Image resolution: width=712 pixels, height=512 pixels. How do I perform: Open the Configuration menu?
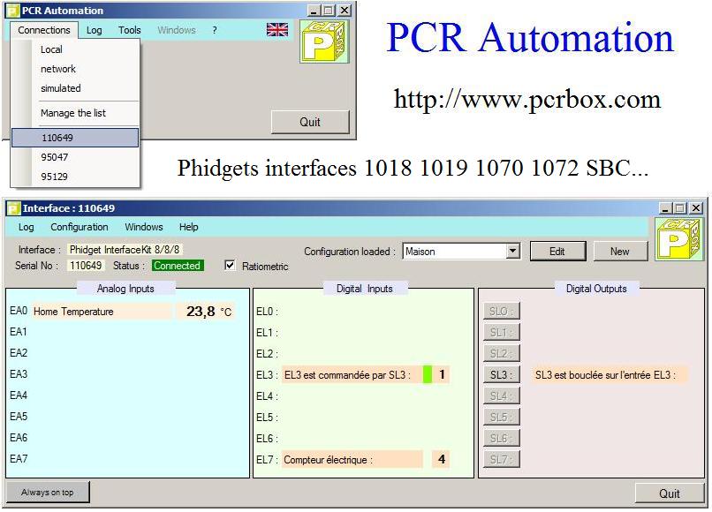click(79, 227)
